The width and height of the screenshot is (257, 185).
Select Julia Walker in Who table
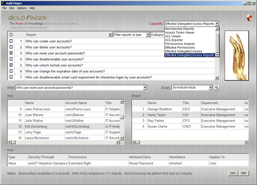[64, 121]
